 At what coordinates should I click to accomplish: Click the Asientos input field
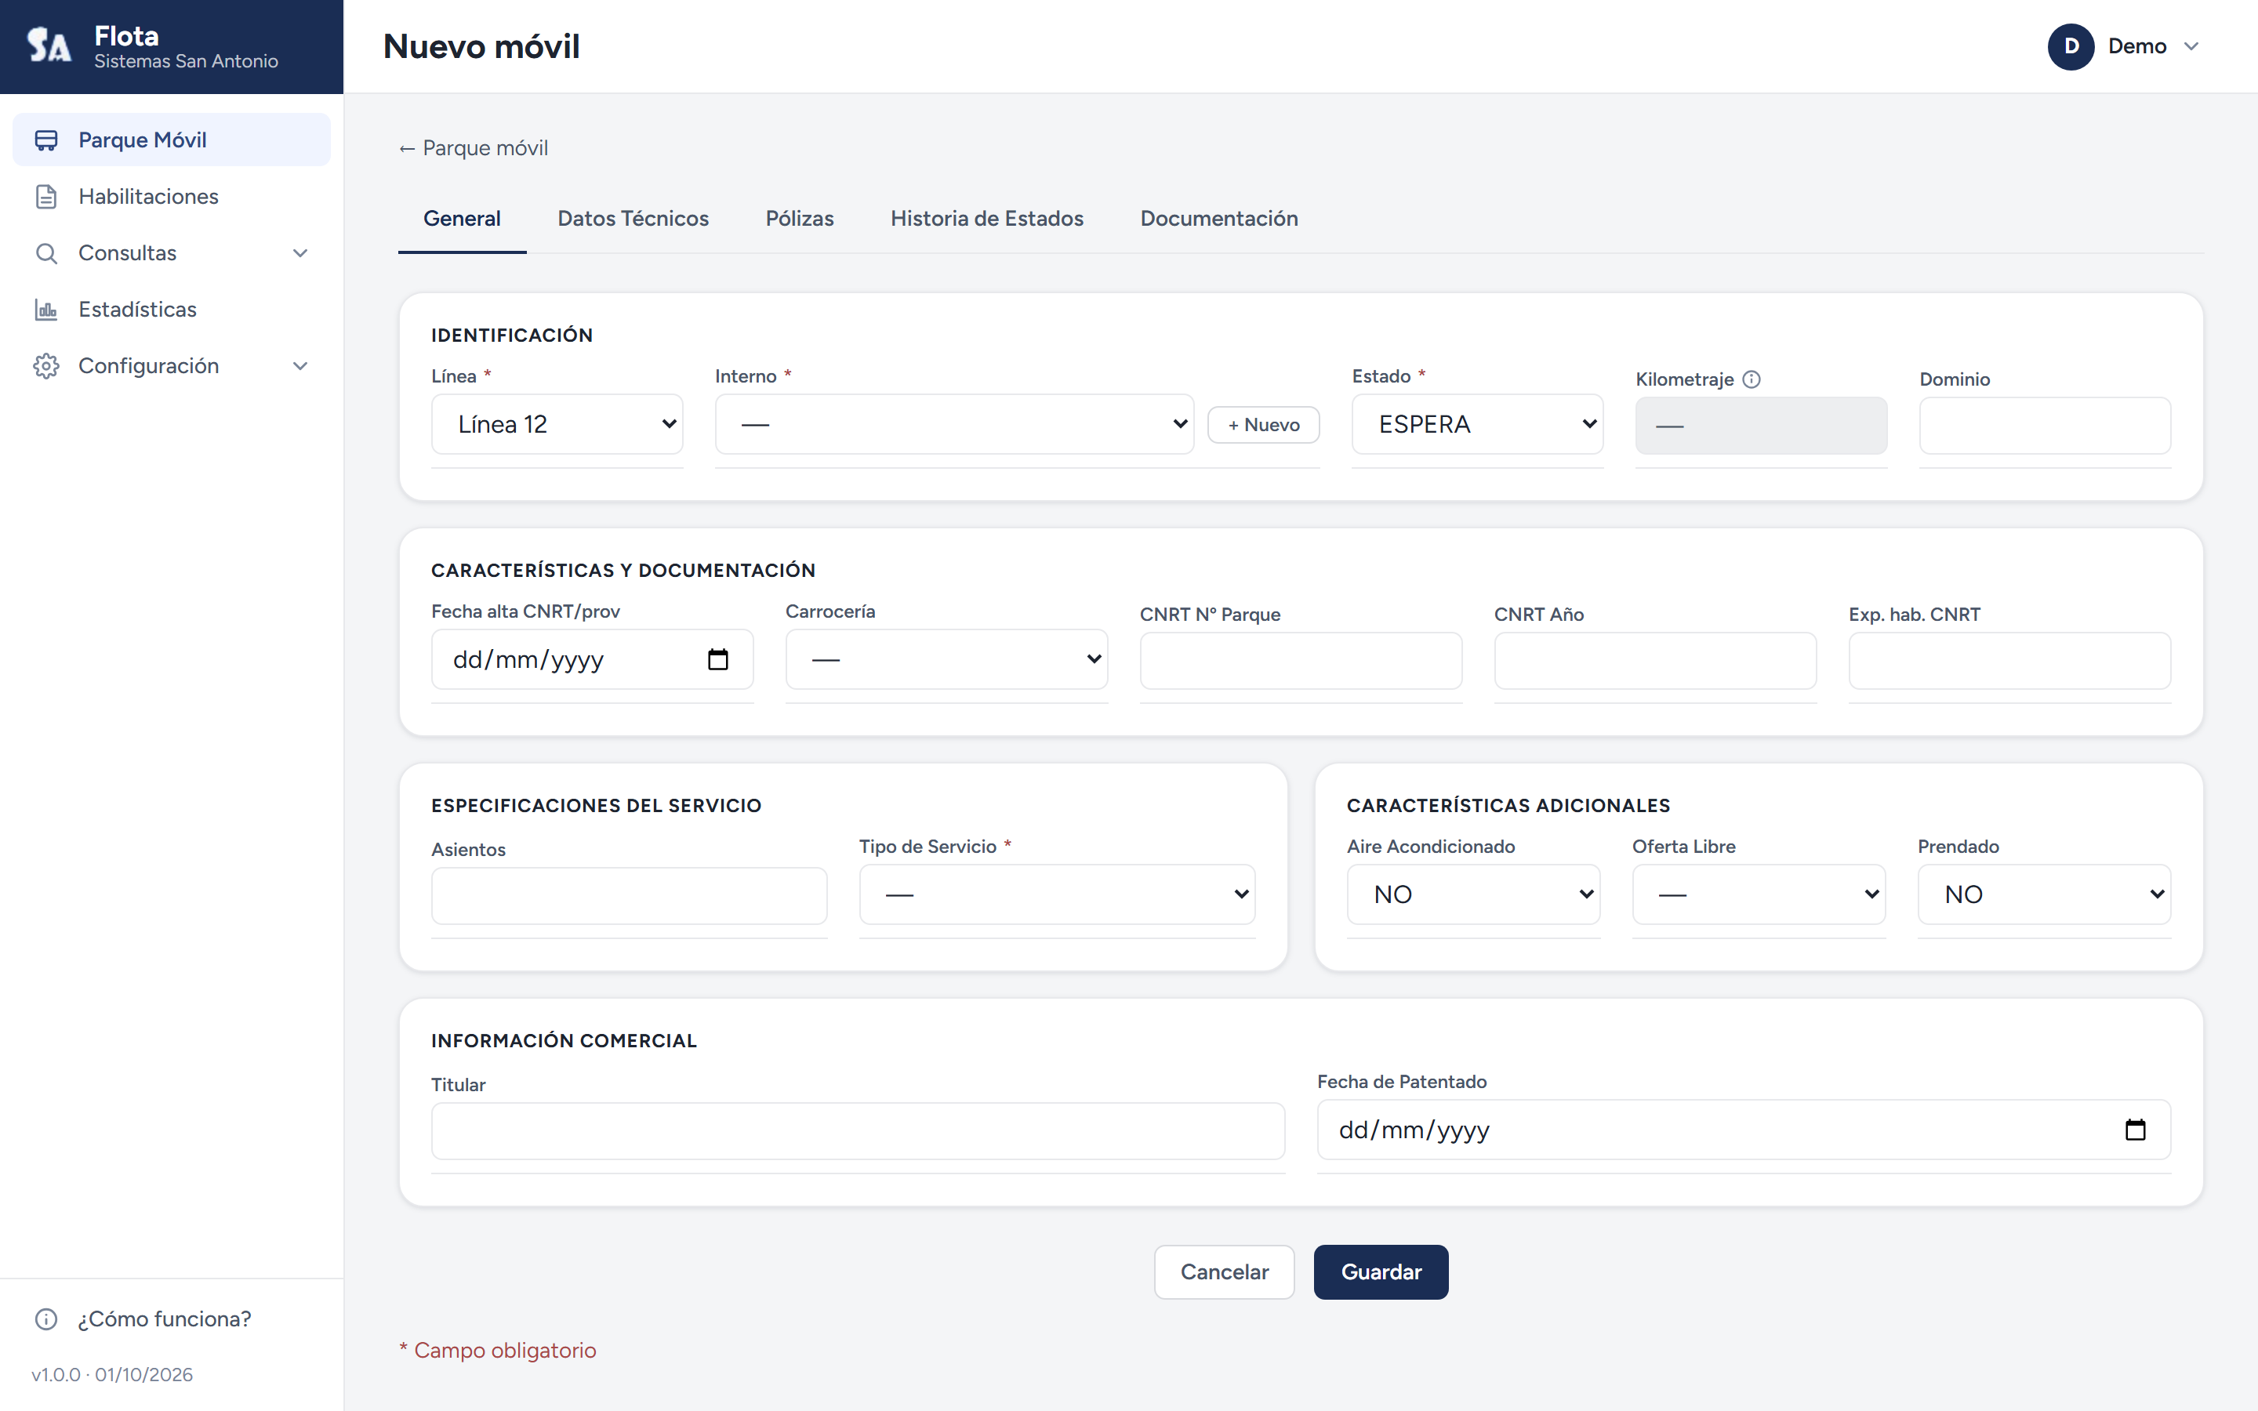[x=629, y=896]
